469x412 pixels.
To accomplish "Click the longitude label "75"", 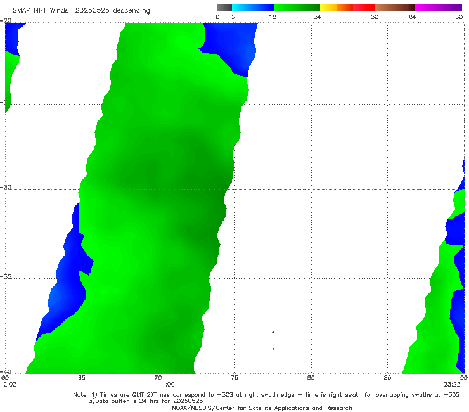I will (x=234, y=378).
